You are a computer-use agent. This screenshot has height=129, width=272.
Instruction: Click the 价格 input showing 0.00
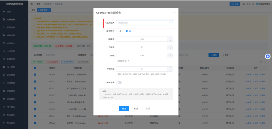[x=142, y=55]
